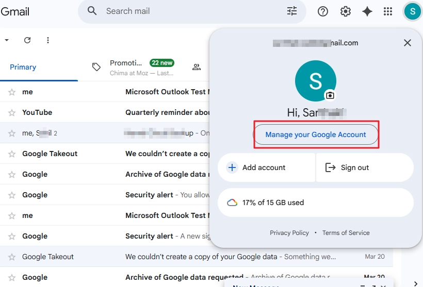The height and width of the screenshot is (287, 423).
Task: Open the Terms of Service link
Action: [x=346, y=232]
